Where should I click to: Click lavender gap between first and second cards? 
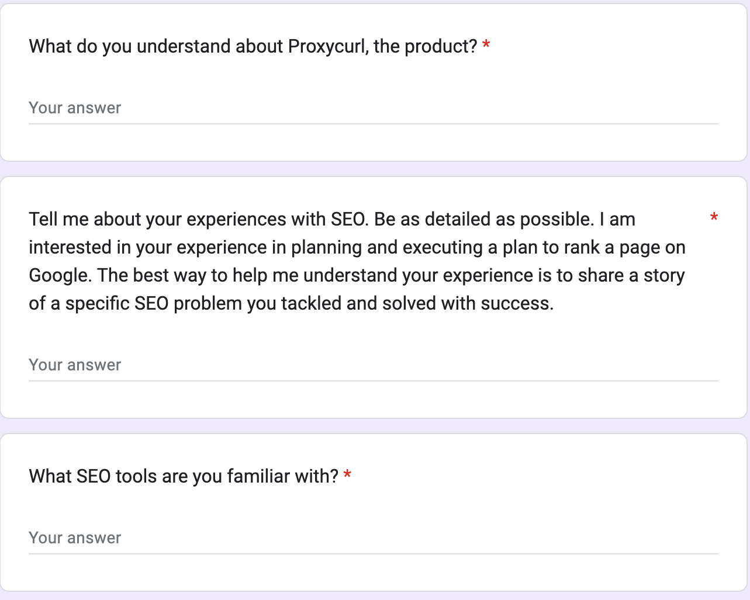375,169
